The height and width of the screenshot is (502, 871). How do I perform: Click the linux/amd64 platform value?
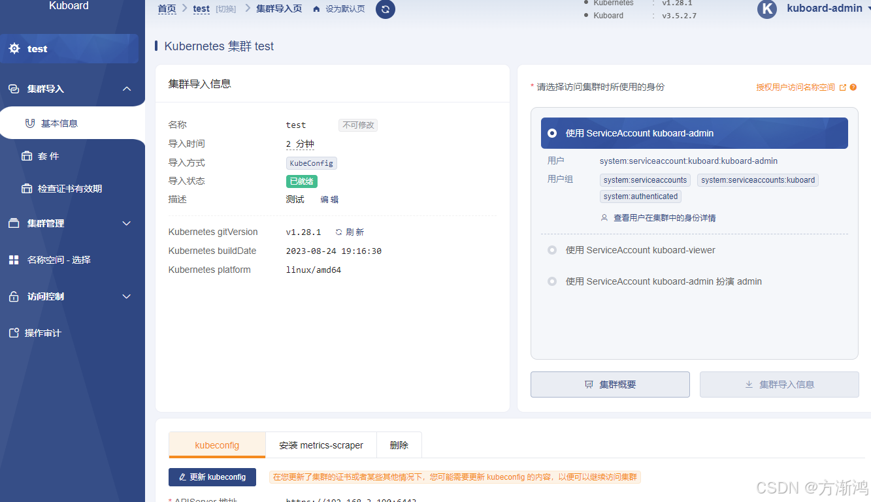pos(314,270)
